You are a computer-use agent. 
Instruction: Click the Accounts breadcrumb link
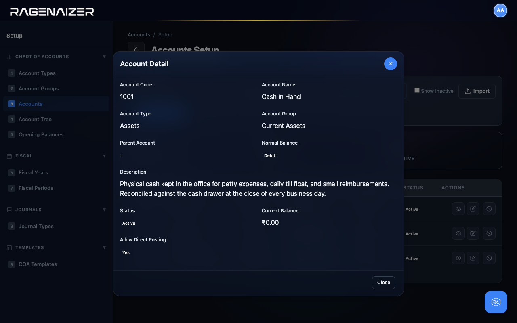point(139,35)
